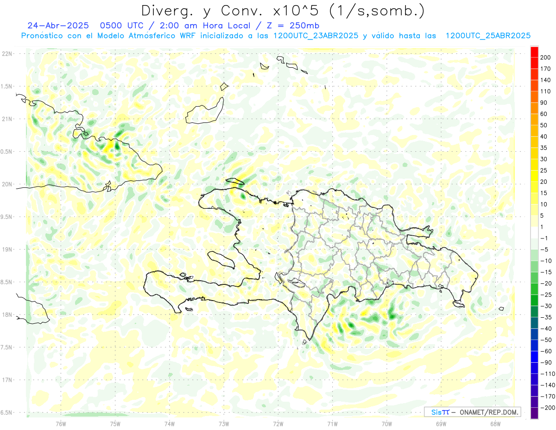The height and width of the screenshot is (430, 556).
Task: Select the '24-Abr-2025' date text
Action: tap(58, 26)
